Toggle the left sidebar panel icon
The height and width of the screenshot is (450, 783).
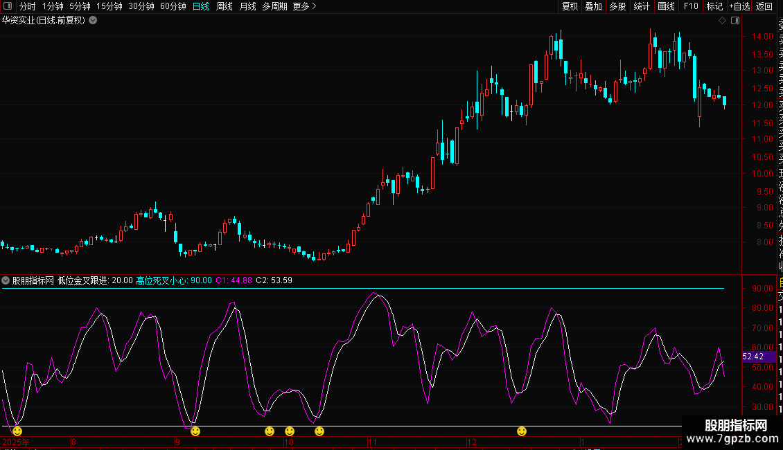[x=8, y=6]
